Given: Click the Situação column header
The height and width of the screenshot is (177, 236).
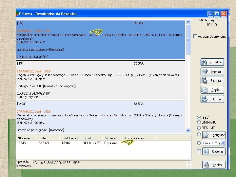Looking at the screenshot, I should coord(112,138).
